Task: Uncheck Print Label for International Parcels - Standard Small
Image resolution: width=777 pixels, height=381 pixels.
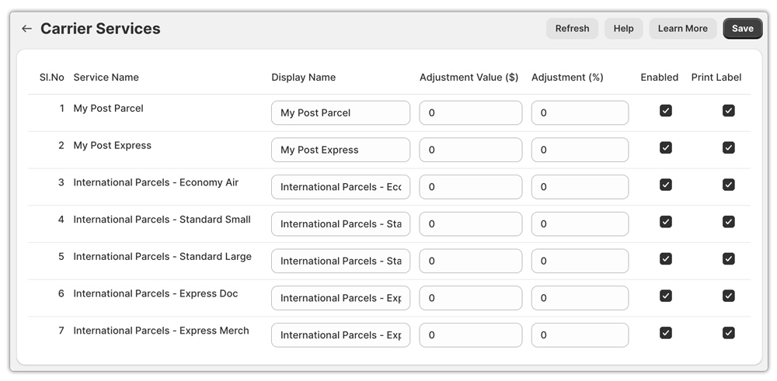Action: [x=728, y=222]
